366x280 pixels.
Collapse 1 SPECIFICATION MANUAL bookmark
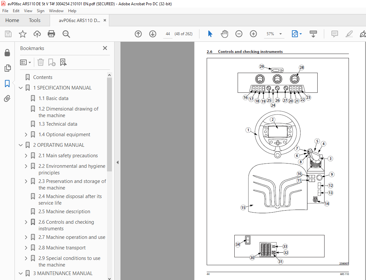(x=21, y=88)
